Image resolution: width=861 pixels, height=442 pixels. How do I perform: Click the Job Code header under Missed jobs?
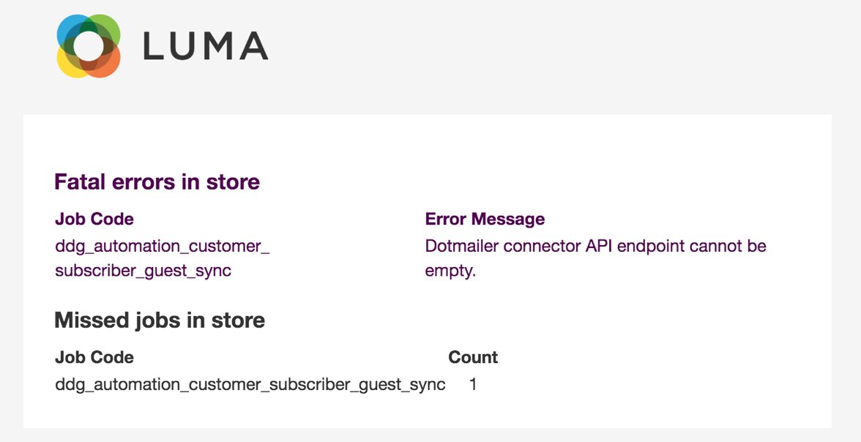94,357
